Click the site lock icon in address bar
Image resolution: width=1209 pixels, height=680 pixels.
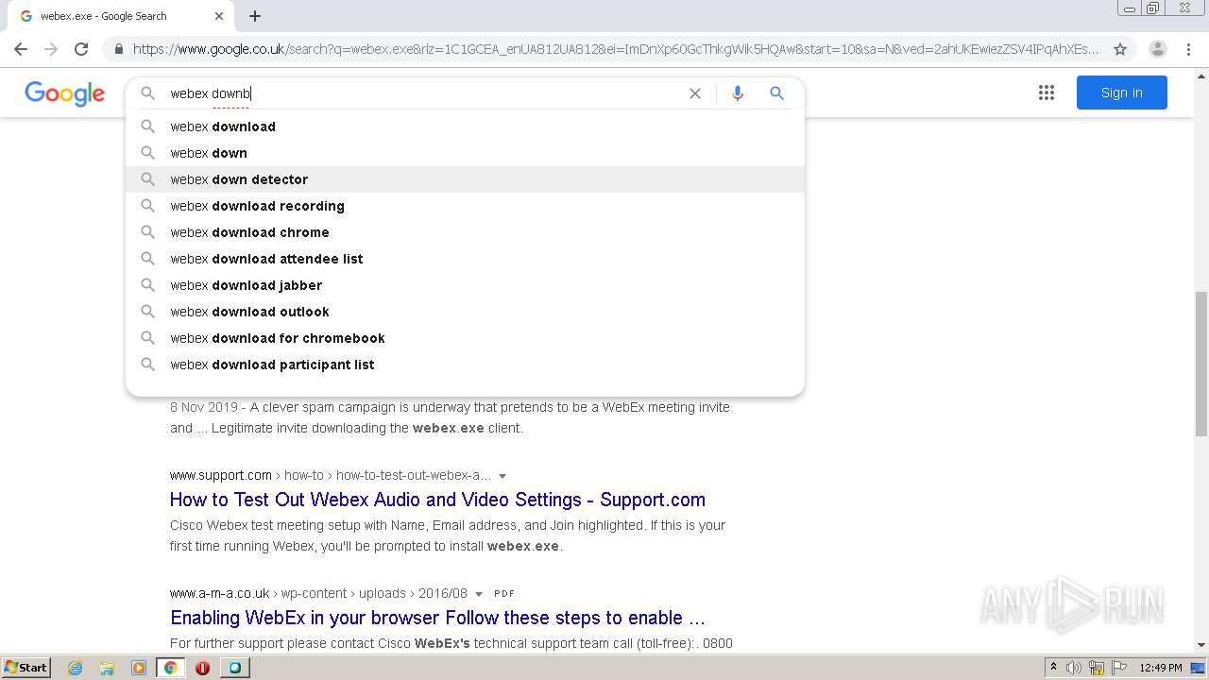pos(118,49)
